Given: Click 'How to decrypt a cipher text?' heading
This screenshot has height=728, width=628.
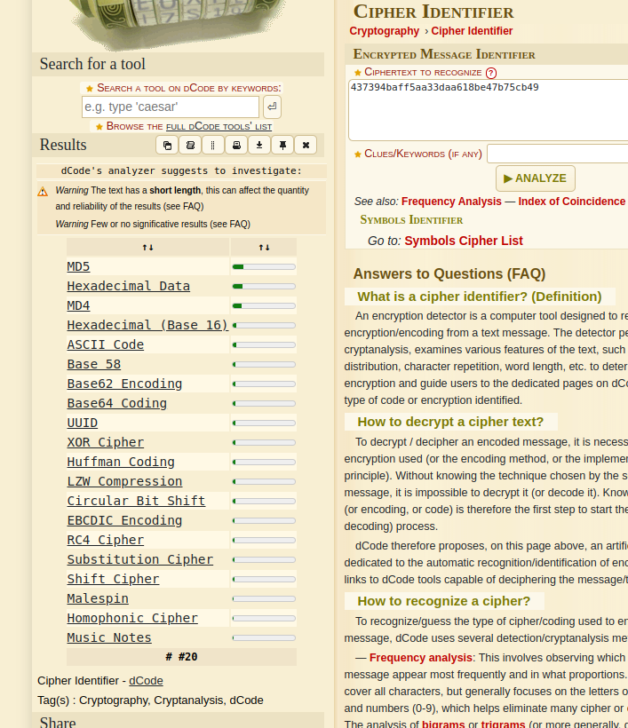Looking at the screenshot, I should 450,422.
